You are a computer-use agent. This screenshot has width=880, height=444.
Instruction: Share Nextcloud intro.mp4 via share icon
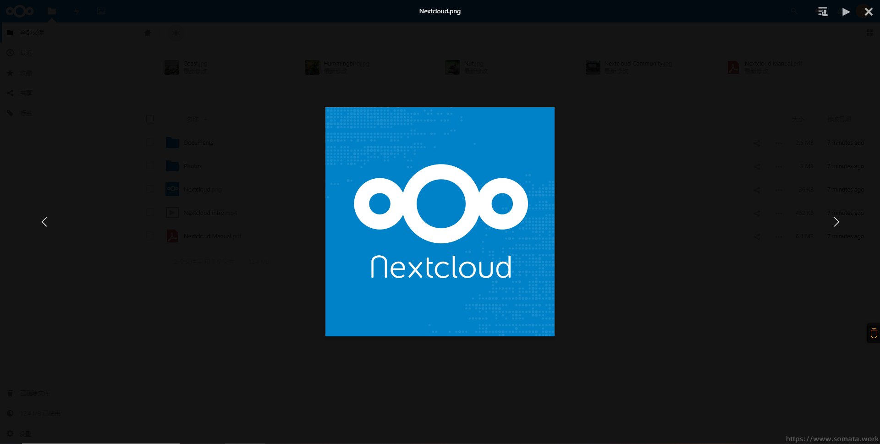click(x=757, y=213)
